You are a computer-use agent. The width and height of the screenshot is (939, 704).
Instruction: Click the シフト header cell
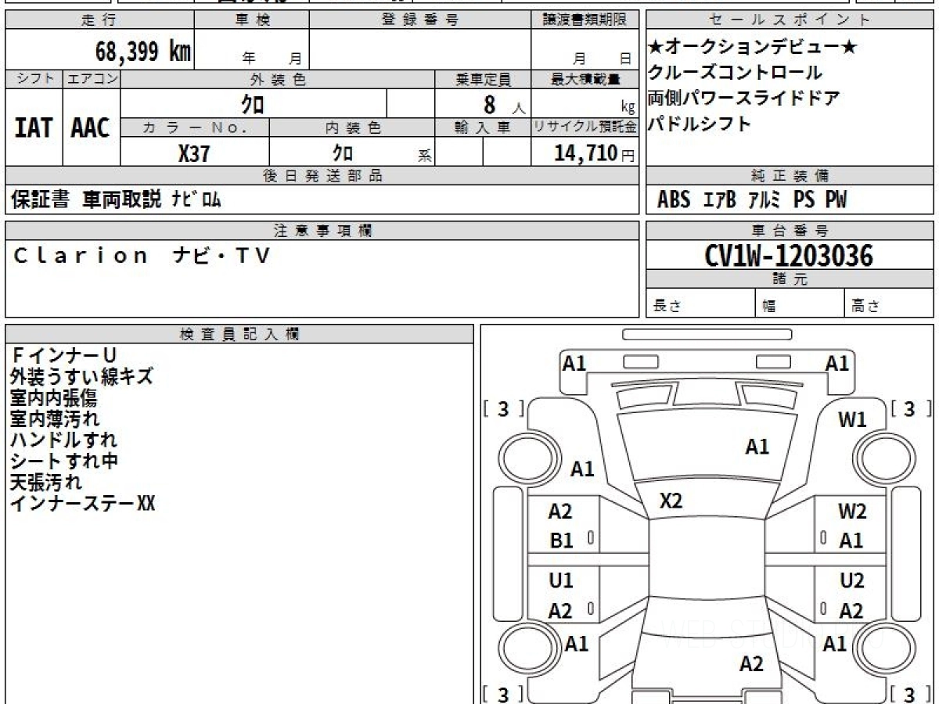[x=34, y=79]
